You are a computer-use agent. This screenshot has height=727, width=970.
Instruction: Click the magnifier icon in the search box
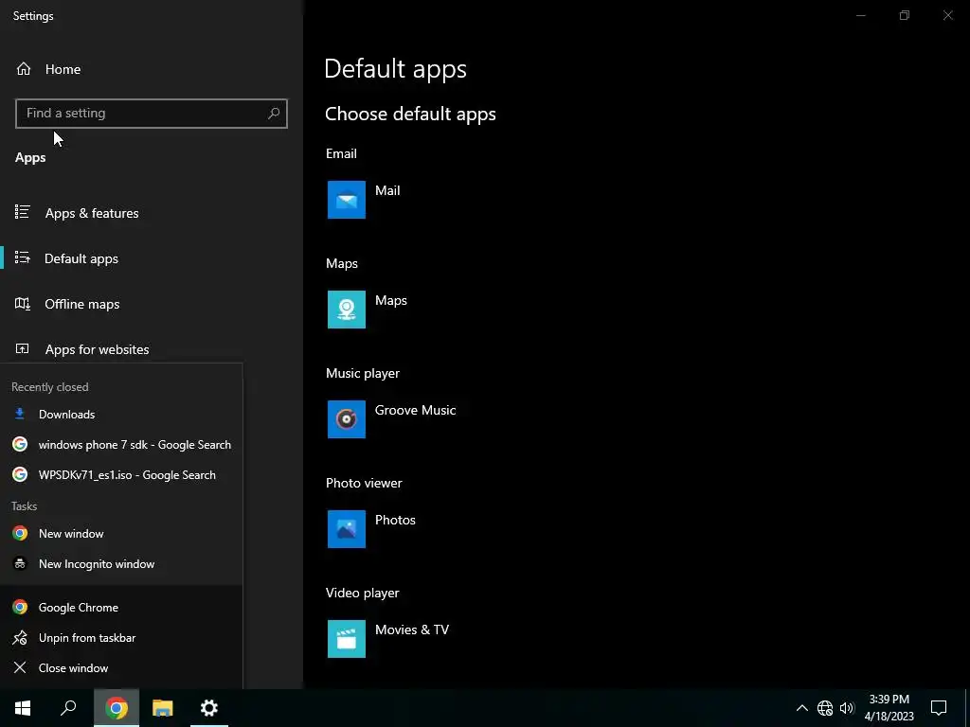coord(274,114)
